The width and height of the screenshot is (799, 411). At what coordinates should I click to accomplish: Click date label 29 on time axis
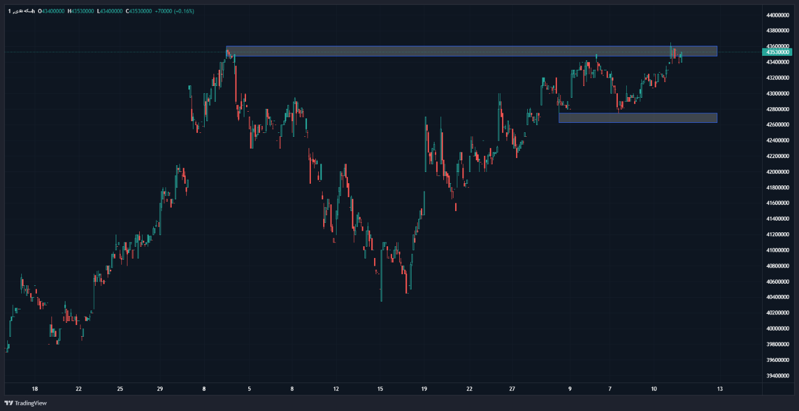click(x=160, y=389)
